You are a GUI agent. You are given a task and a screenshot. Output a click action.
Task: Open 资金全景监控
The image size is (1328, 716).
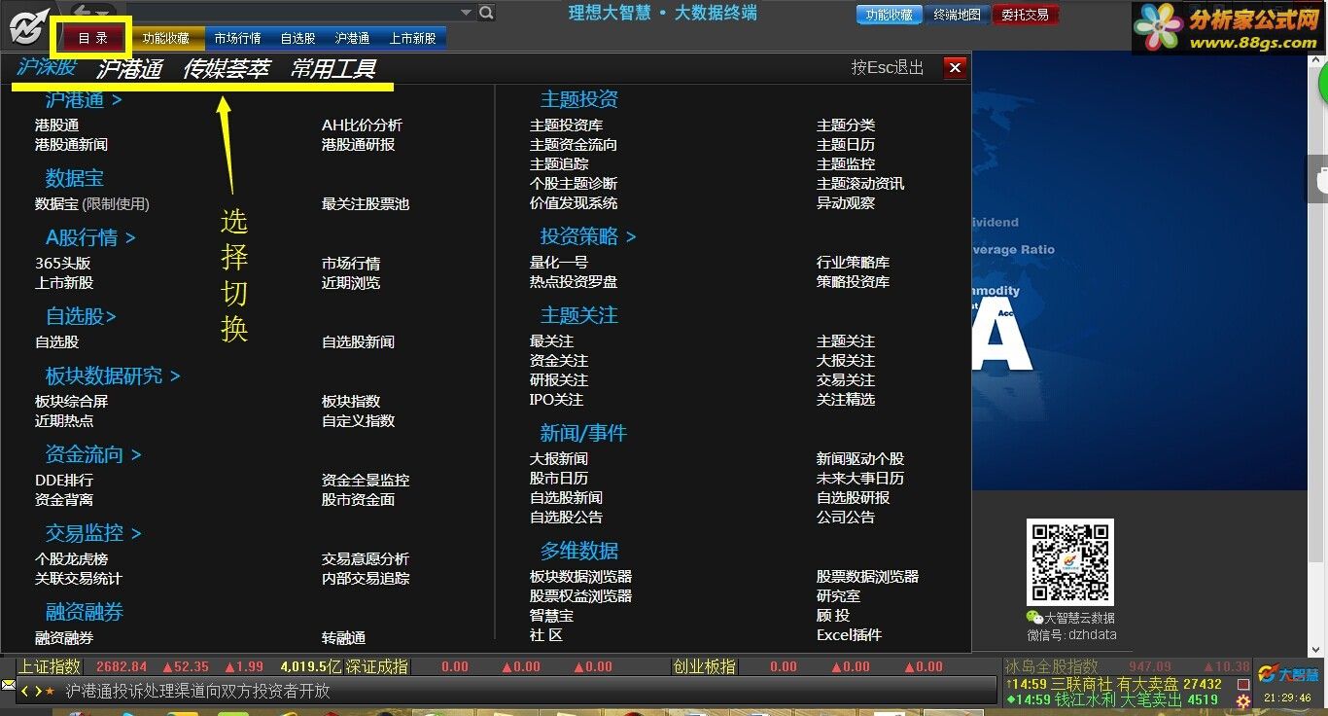[366, 481]
